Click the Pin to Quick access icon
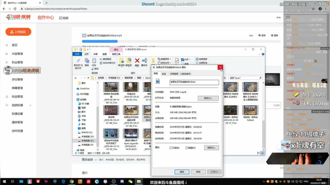The image size is (330, 185). (78, 61)
